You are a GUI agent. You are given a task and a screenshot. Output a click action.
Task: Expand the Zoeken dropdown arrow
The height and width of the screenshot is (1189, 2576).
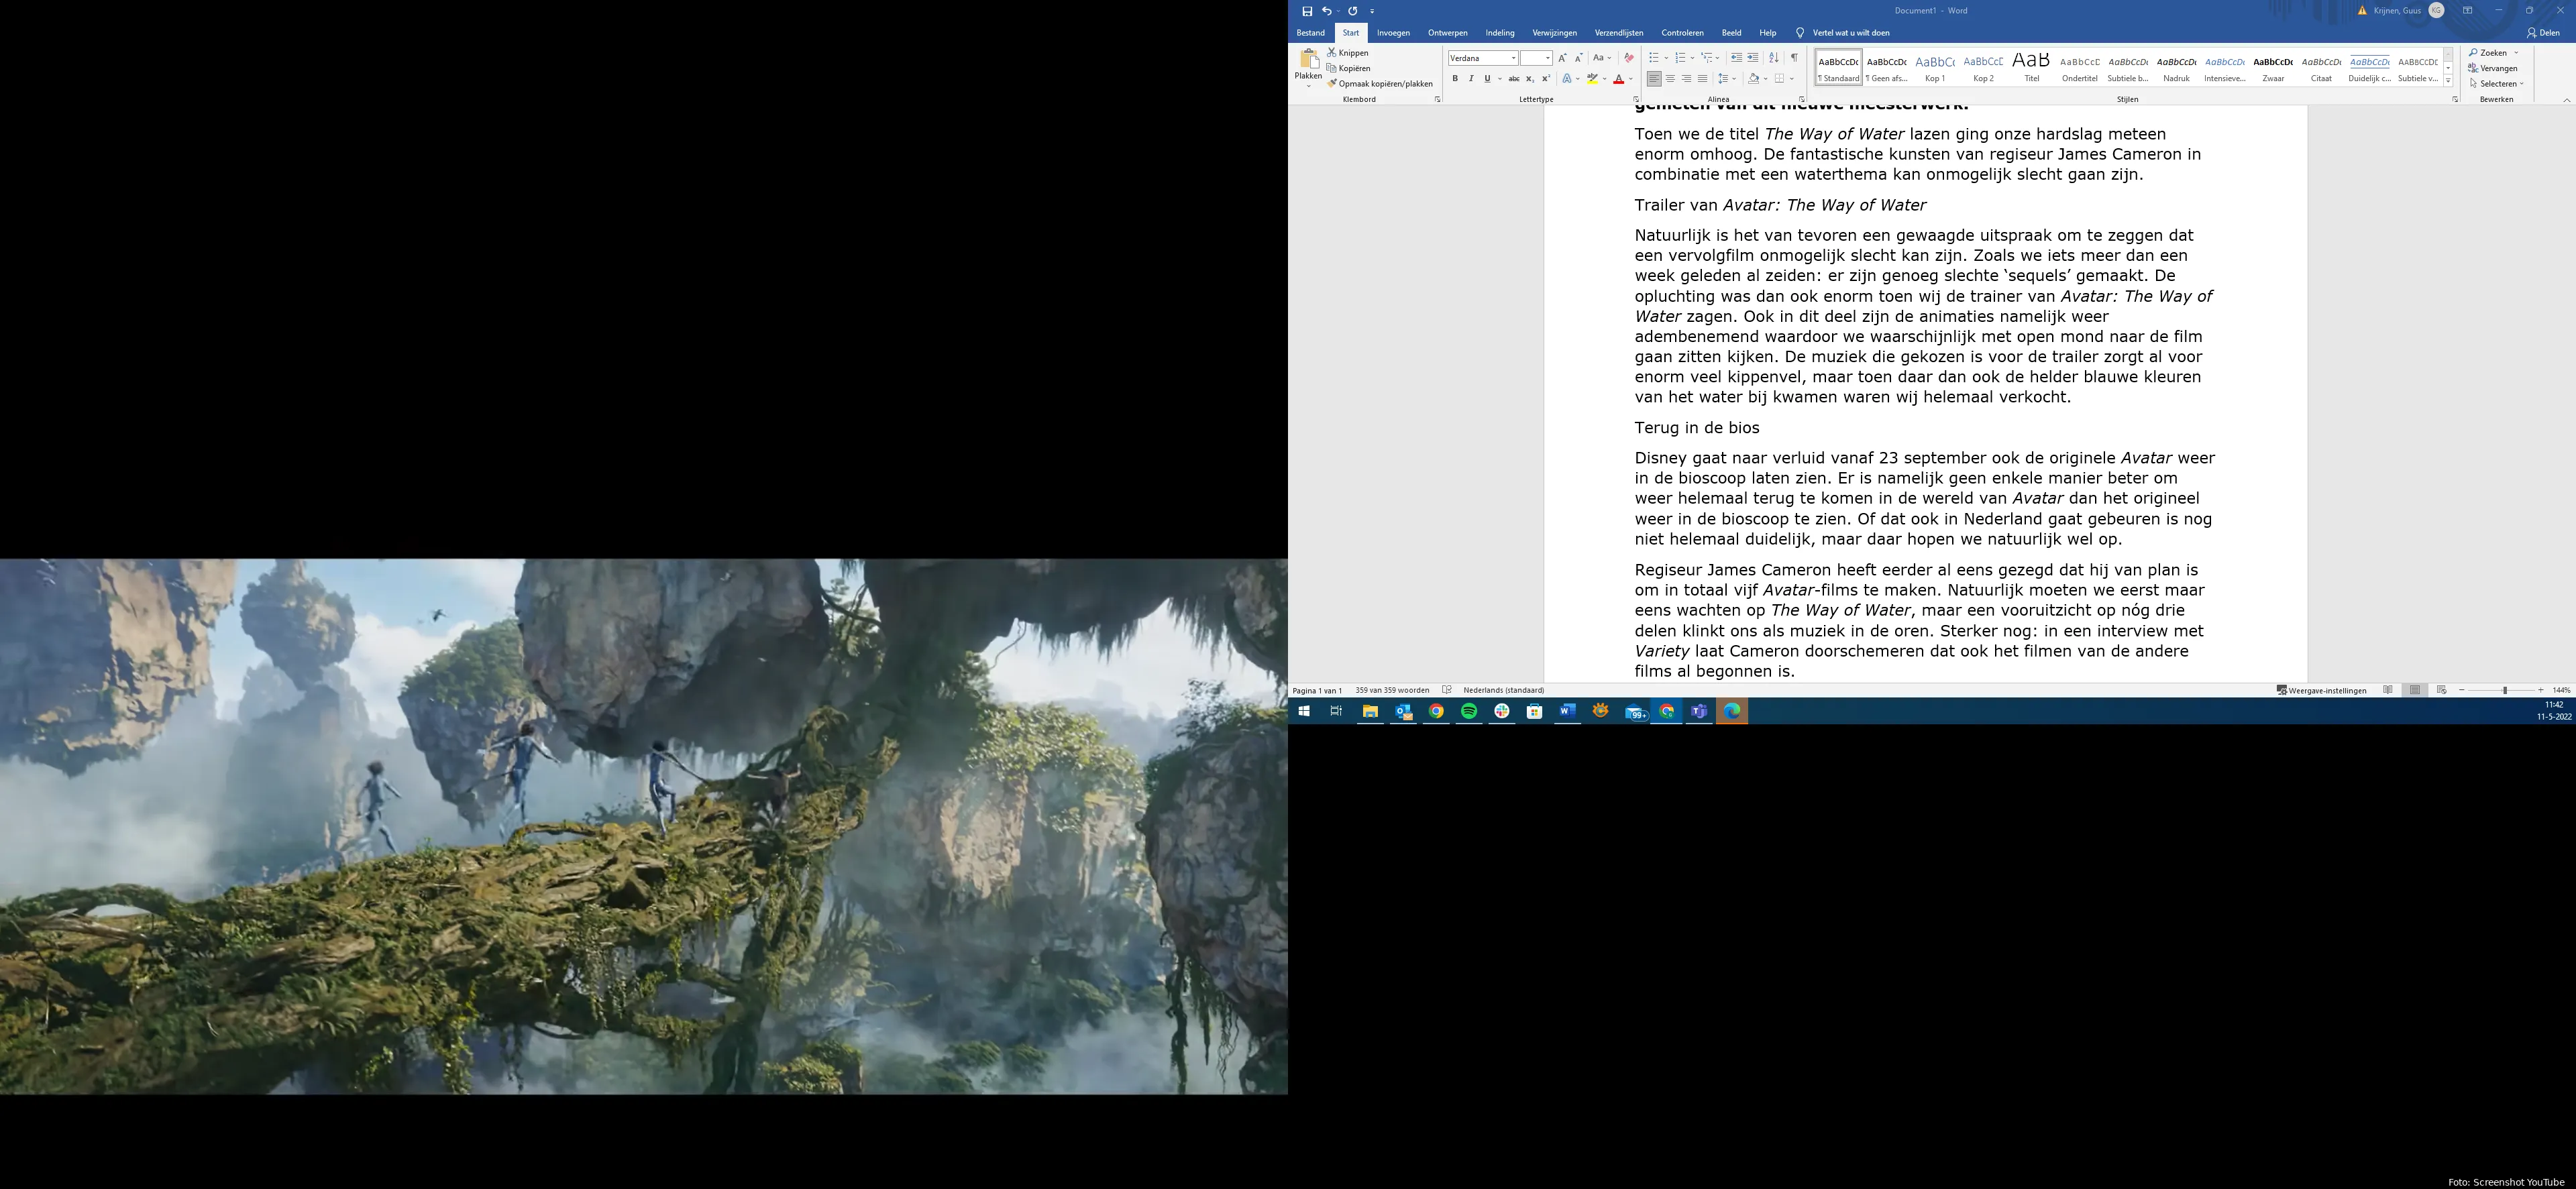coord(2516,53)
